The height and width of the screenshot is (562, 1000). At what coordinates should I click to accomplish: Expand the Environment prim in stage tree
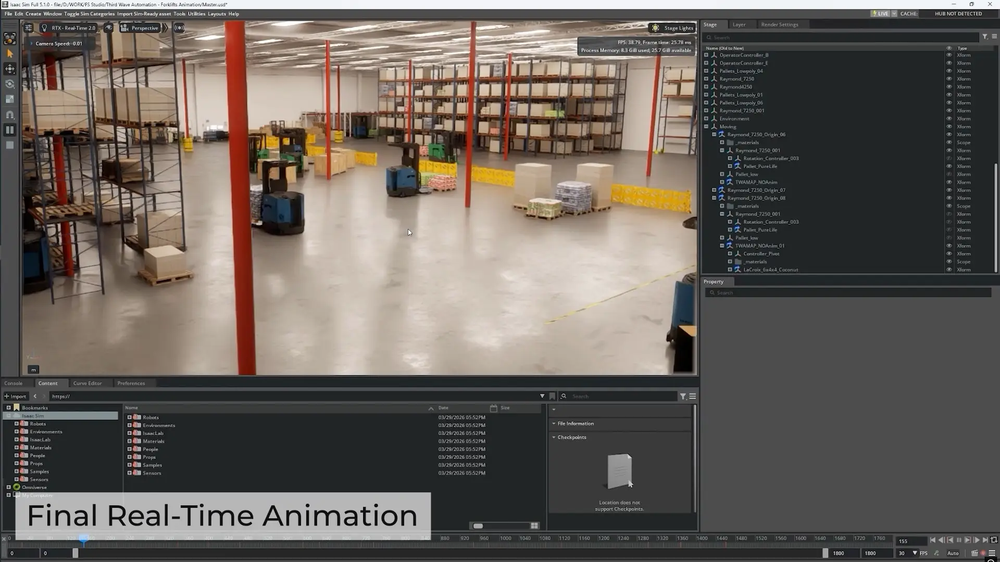click(x=706, y=119)
